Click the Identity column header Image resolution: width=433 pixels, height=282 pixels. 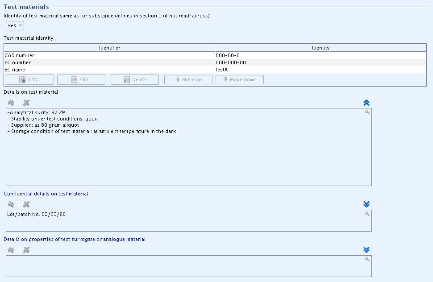tap(321, 48)
